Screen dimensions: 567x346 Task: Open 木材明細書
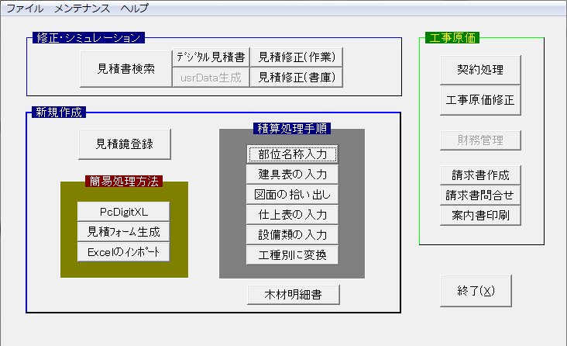(x=294, y=295)
